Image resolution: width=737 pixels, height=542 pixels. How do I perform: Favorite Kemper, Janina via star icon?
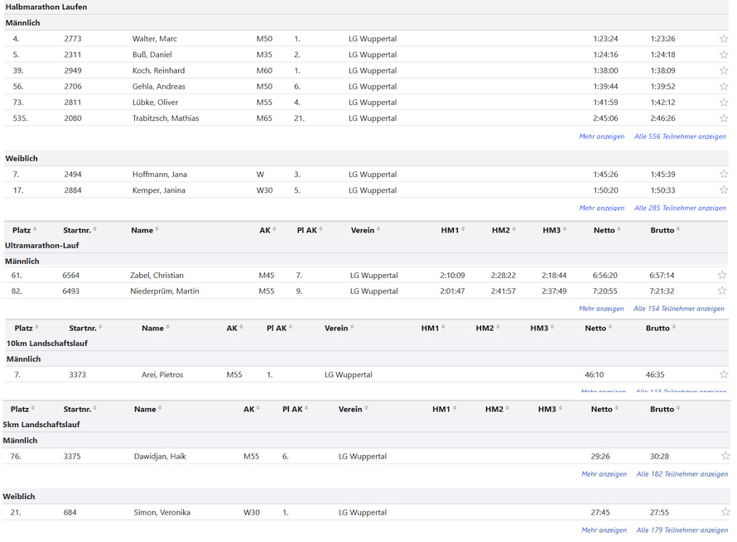(x=724, y=189)
